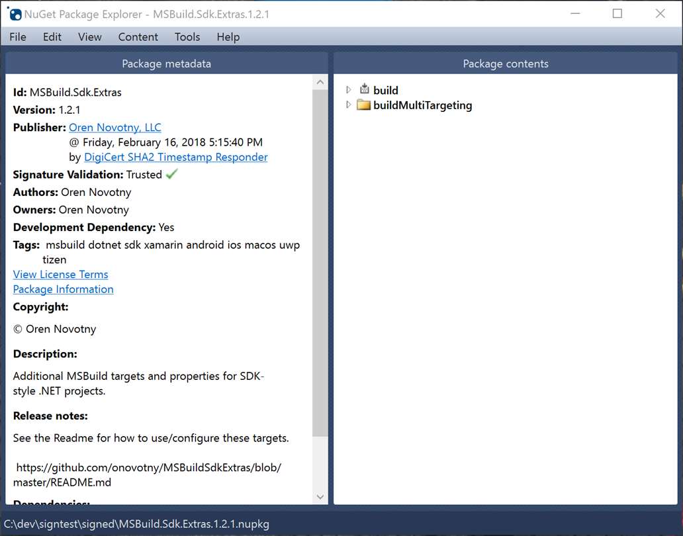Open the Tools menu
This screenshot has width=683, height=536.
(x=187, y=37)
